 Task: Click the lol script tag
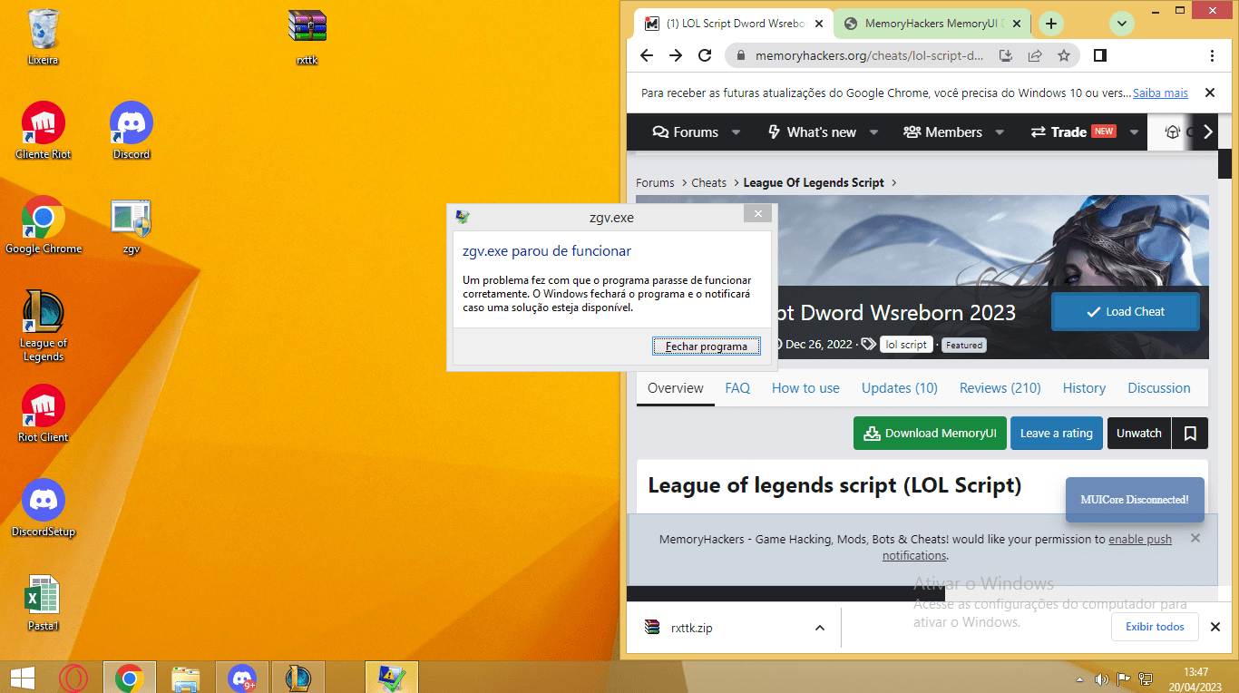pyautogui.click(x=906, y=345)
